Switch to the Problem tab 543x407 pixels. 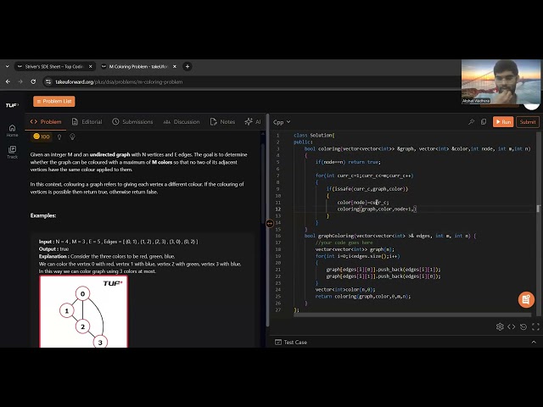46,122
